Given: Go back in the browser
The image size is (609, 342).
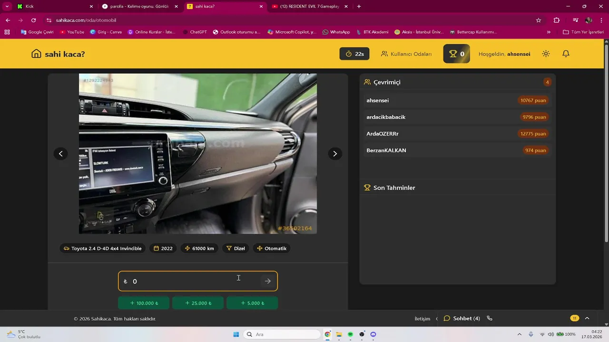Looking at the screenshot, I should coord(8,20).
